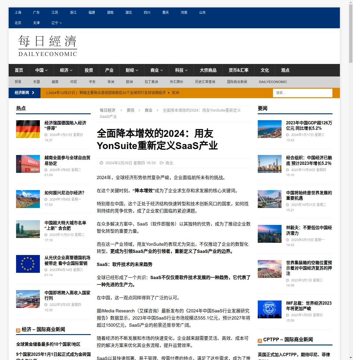Click 商业 in the breadcrumb
Screen dimensions: 353x360
tap(149, 110)
